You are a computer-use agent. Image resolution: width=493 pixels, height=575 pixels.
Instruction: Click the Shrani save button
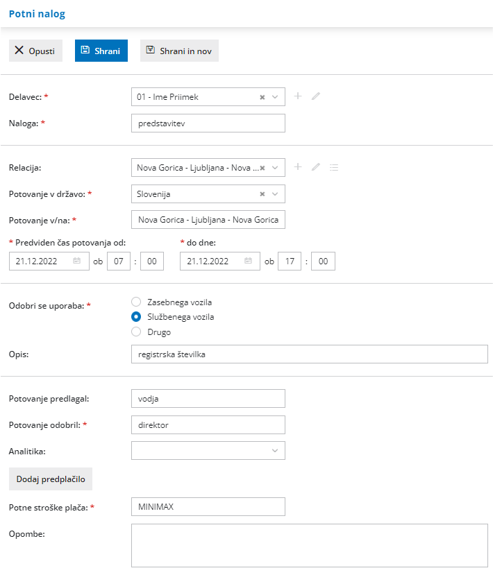click(x=101, y=51)
